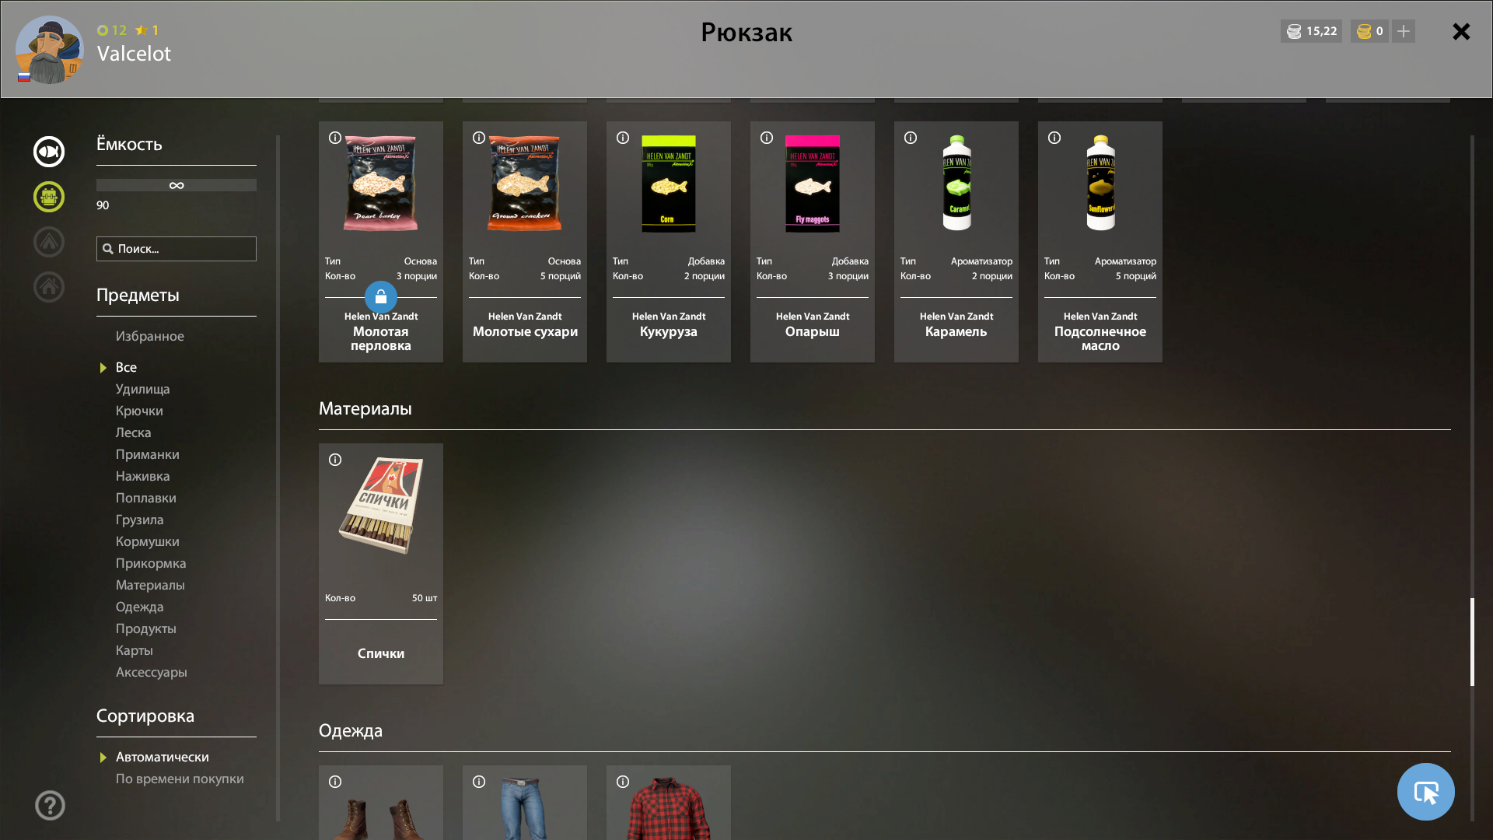The image size is (1493, 840).
Task: Click the Поиск search field
Action: pos(177,249)
